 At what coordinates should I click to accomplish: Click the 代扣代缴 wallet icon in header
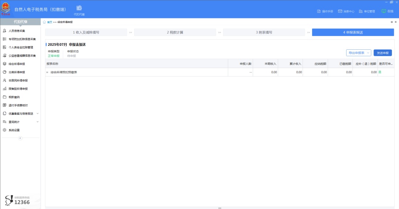(79, 8)
